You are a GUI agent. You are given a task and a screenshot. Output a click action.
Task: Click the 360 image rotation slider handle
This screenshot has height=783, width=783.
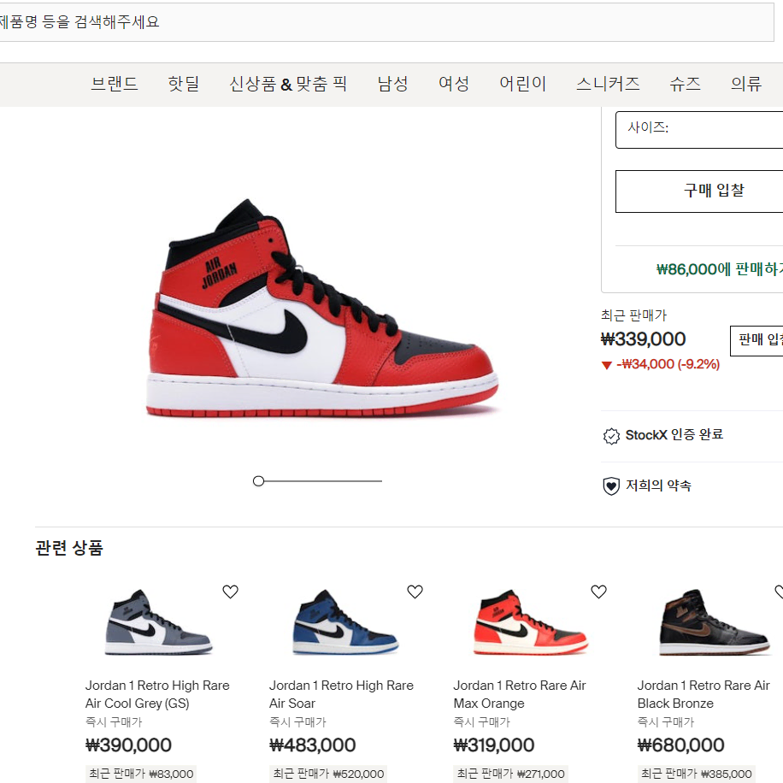[x=258, y=481]
